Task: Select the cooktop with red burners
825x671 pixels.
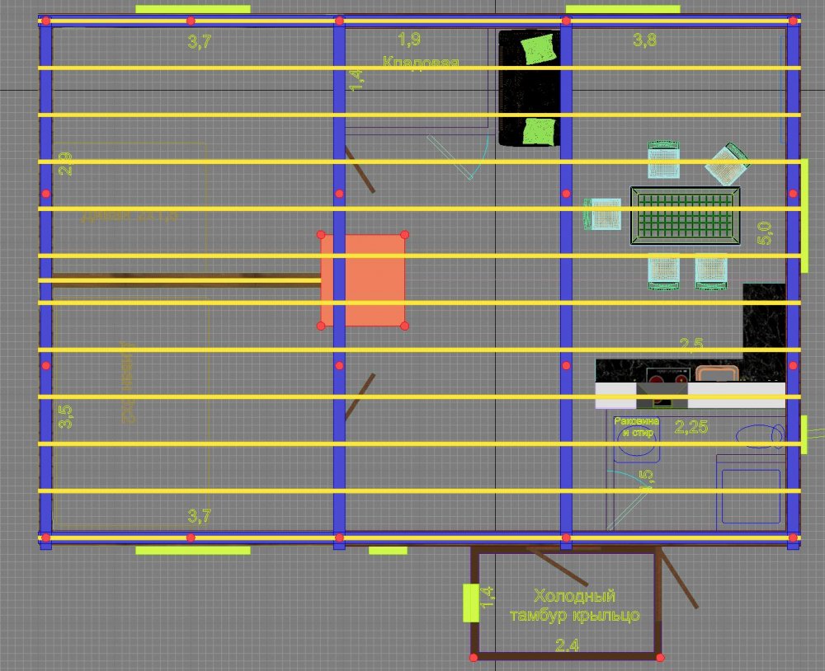Action: pos(668,378)
